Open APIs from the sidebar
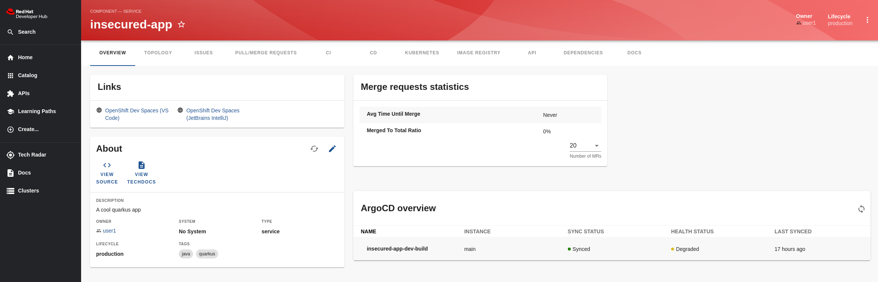 tap(24, 93)
